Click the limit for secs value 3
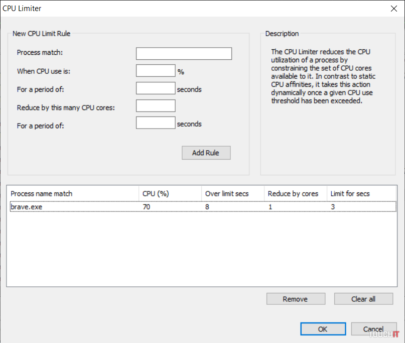This screenshot has width=405, height=343. coord(333,206)
